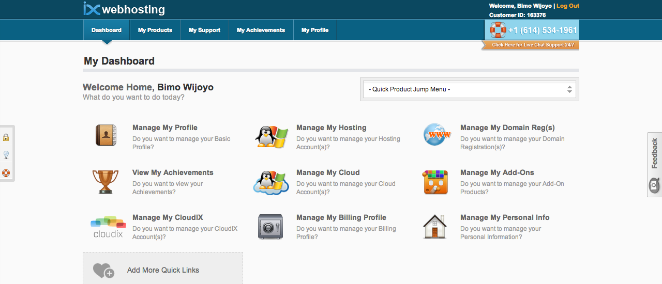The width and height of the screenshot is (662, 284).
Task: Click the Manage My Hosting heading link
Action: pos(332,128)
